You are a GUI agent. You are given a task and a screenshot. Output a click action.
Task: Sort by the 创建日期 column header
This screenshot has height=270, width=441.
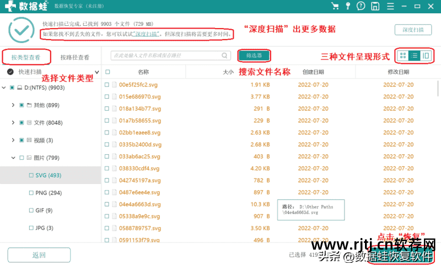click(x=313, y=72)
